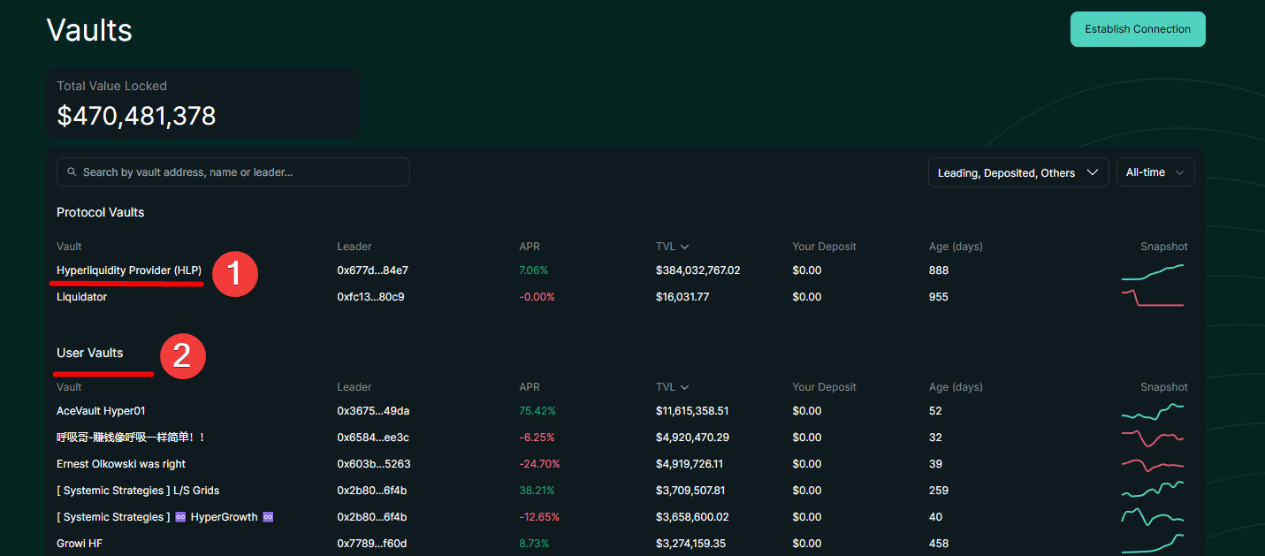Open the Ernest Olkowski was right vault
Screen dimensions: 1265x556
(121, 464)
